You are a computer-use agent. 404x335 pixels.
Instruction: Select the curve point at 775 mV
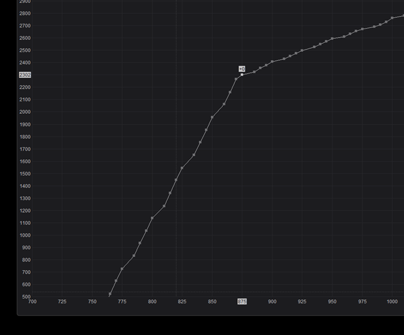pos(122,269)
